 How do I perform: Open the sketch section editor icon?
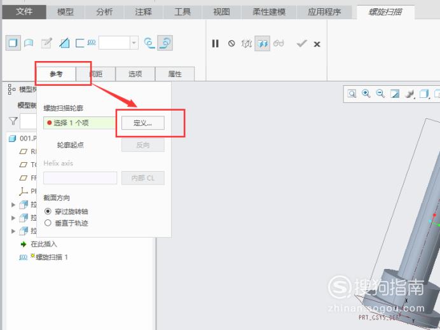[46, 43]
